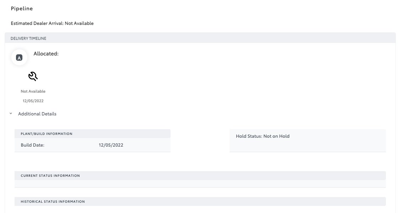
Task: Click the Allocated 'A' status badge
Action: tap(20, 58)
